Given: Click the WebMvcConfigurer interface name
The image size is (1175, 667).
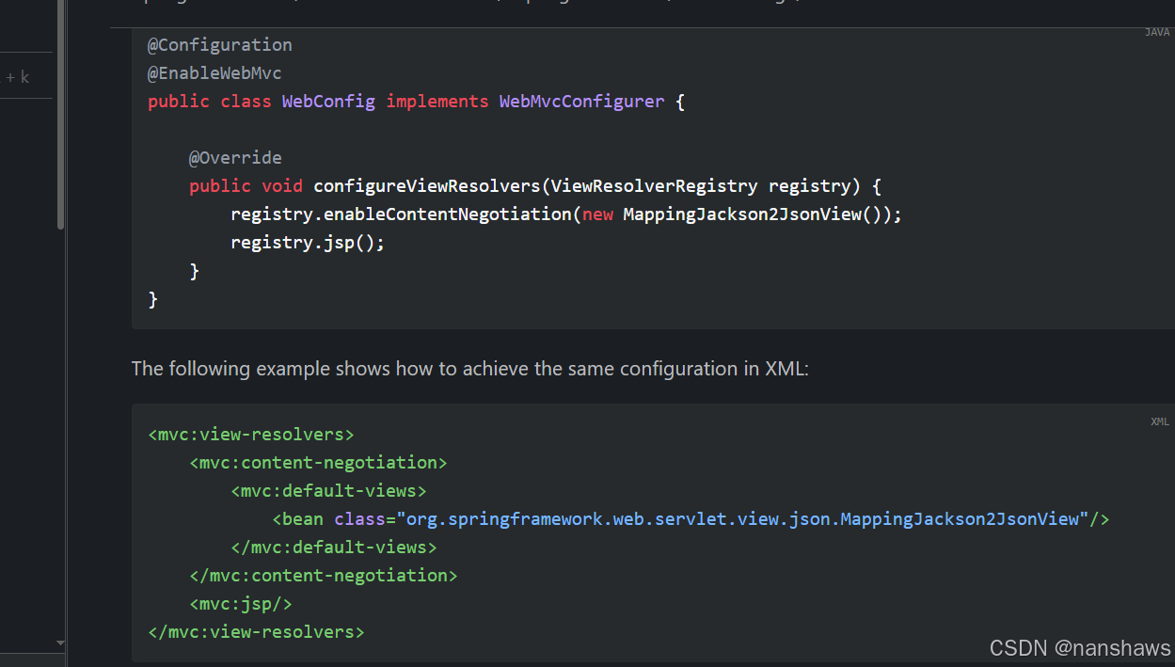Looking at the screenshot, I should click(581, 101).
